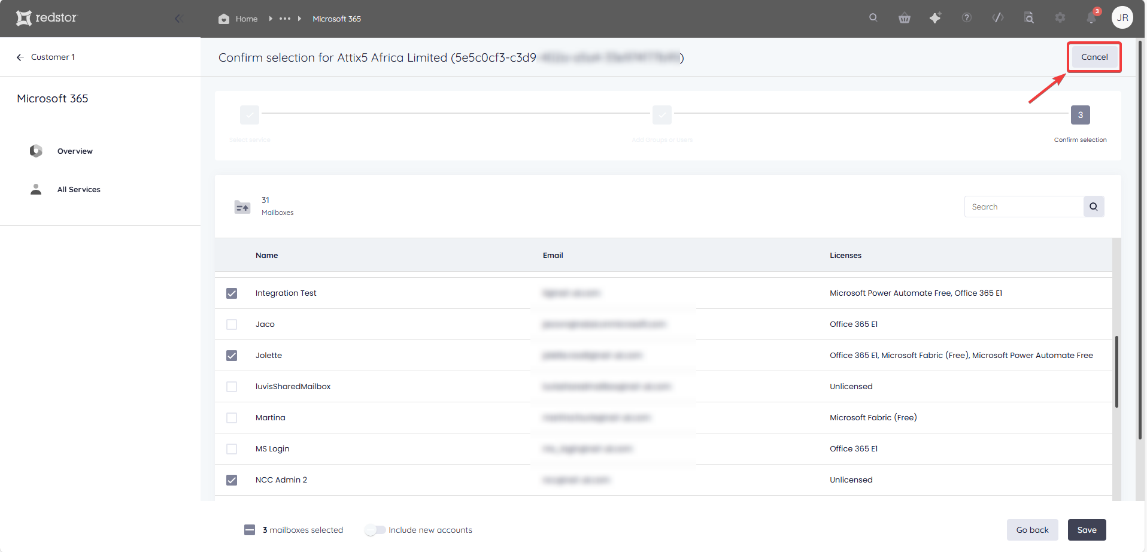
Task: Uncheck the Jolette mailbox
Action: (x=232, y=356)
